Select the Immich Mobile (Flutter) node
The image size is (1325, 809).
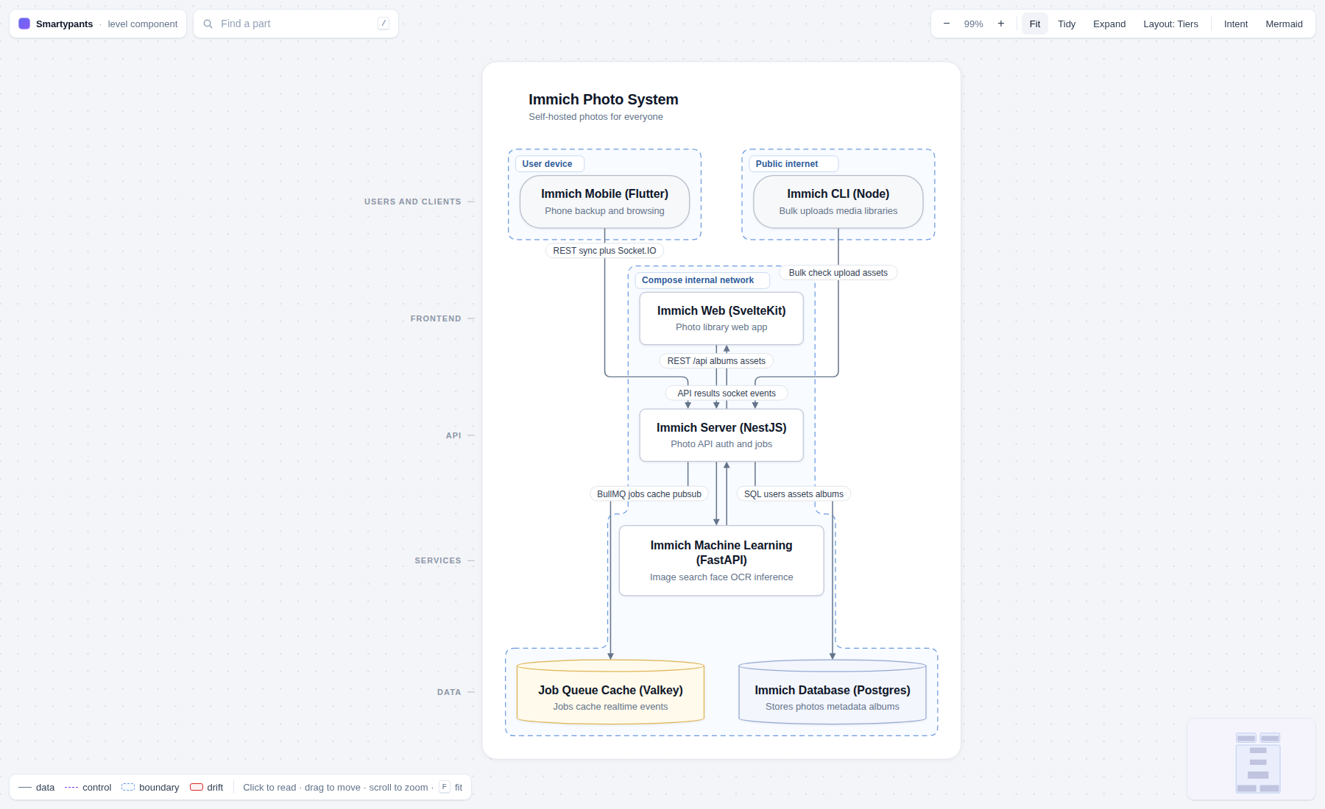click(604, 202)
